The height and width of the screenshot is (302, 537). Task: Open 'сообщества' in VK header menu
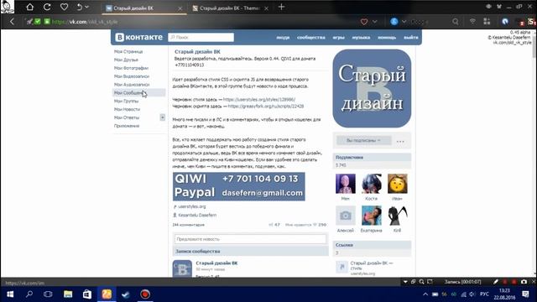click(x=311, y=37)
